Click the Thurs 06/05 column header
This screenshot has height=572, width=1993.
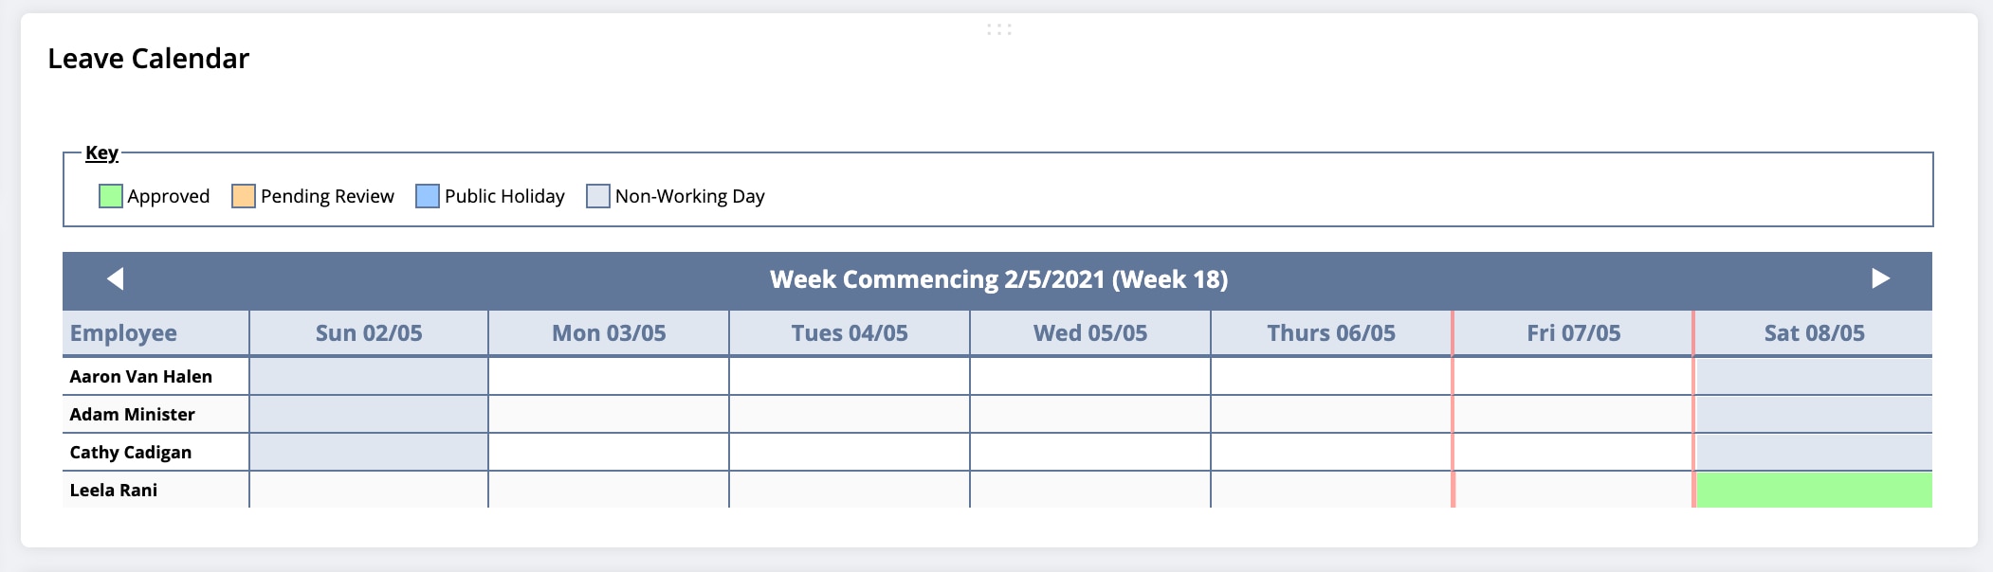pos(1331,333)
